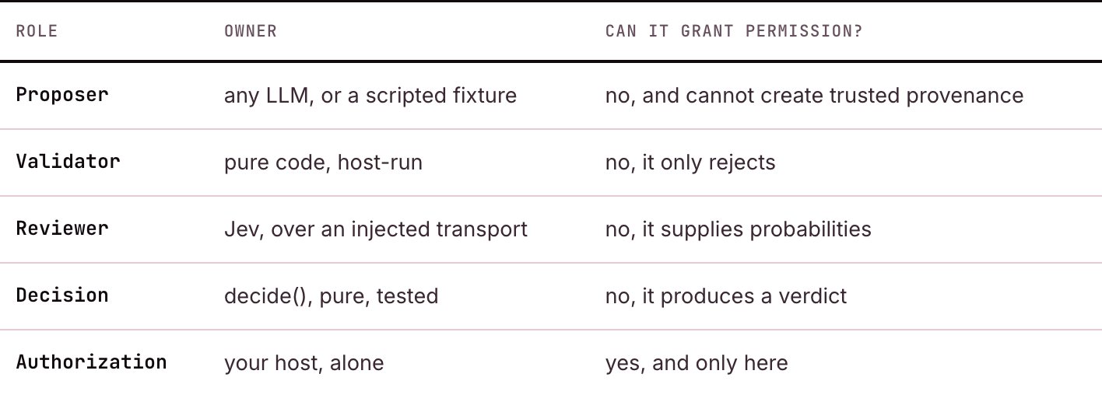Image resolution: width=1102 pixels, height=395 pixels.
Task: Click 'your host, alone' owner cell
Action: (x=304, y=363)
